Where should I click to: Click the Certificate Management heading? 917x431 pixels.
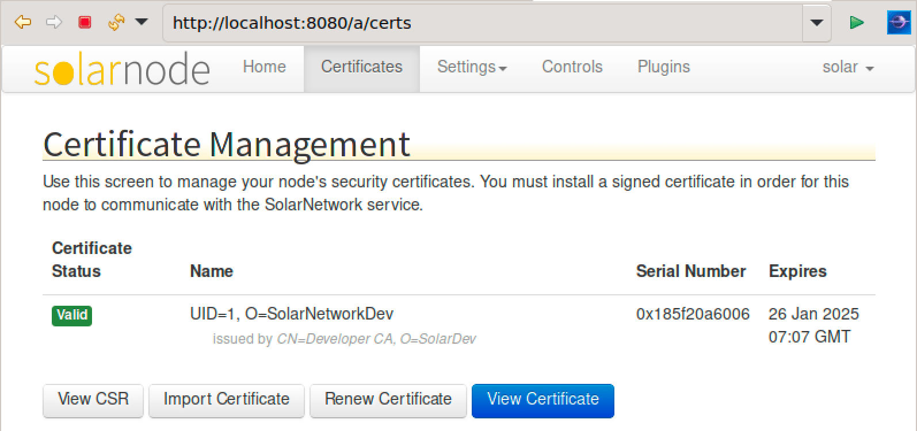tap(227, 144)
